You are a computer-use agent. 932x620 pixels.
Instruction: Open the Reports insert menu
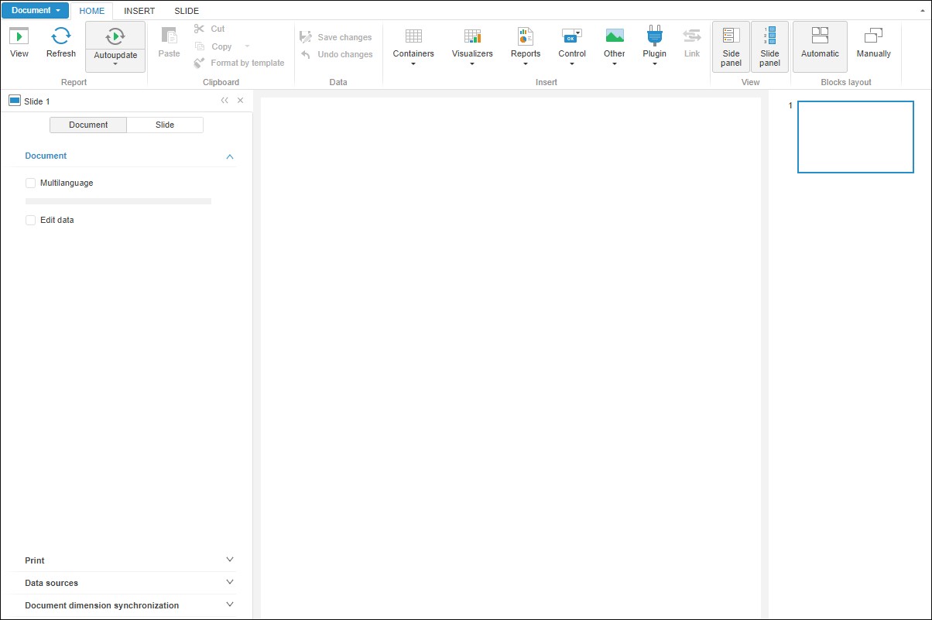click(x=526, y=46)
